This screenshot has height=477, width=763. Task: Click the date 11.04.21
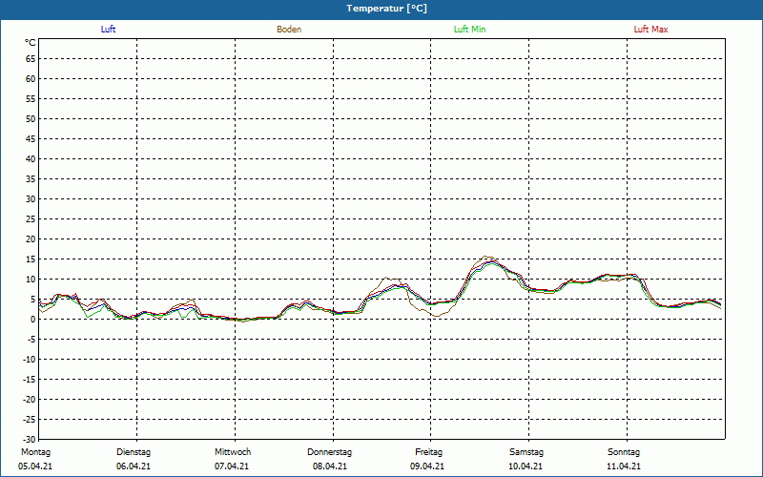point(624,467)
